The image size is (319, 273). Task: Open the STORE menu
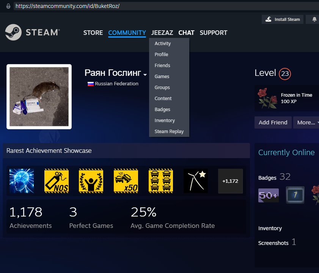pos(93,33)
